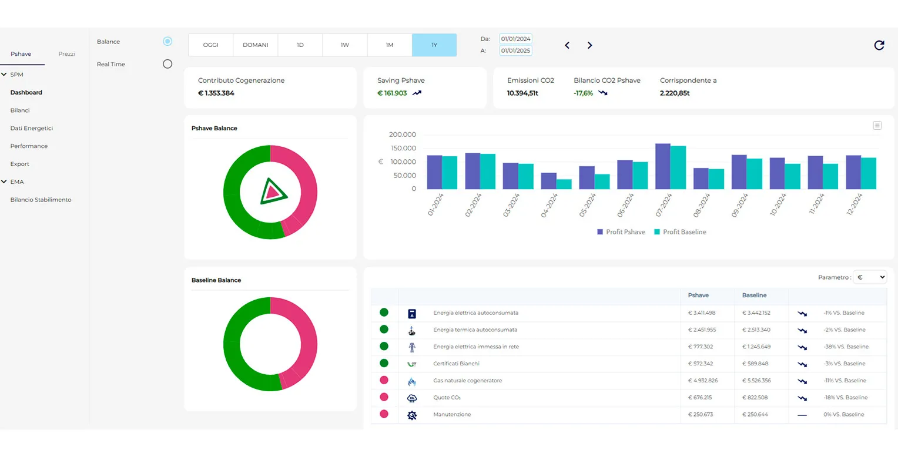This screenshot has height=457, width=898.
Task: Click the refresh icon at top right
Action: pyautogui.click(x=879, y=45)
